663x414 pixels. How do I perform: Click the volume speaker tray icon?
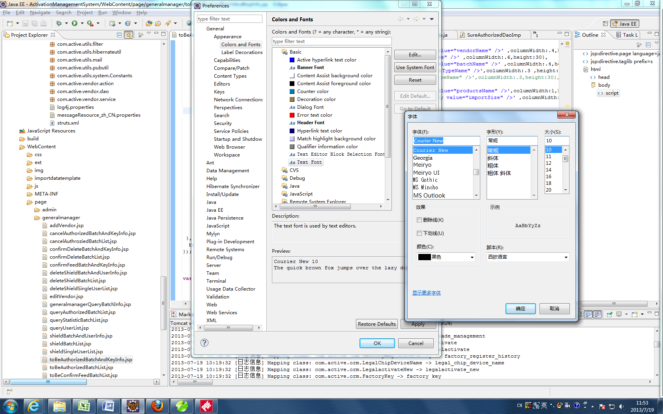[x=621, y=406]
